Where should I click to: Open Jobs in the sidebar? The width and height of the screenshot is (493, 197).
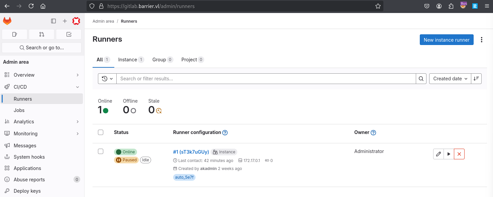coord(42,110)
